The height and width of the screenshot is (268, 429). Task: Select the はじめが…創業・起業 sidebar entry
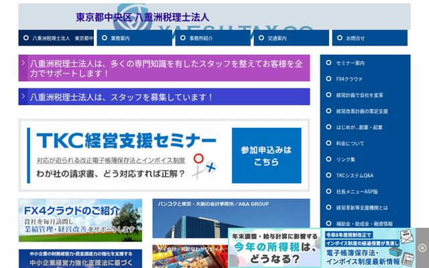[359, 127]
